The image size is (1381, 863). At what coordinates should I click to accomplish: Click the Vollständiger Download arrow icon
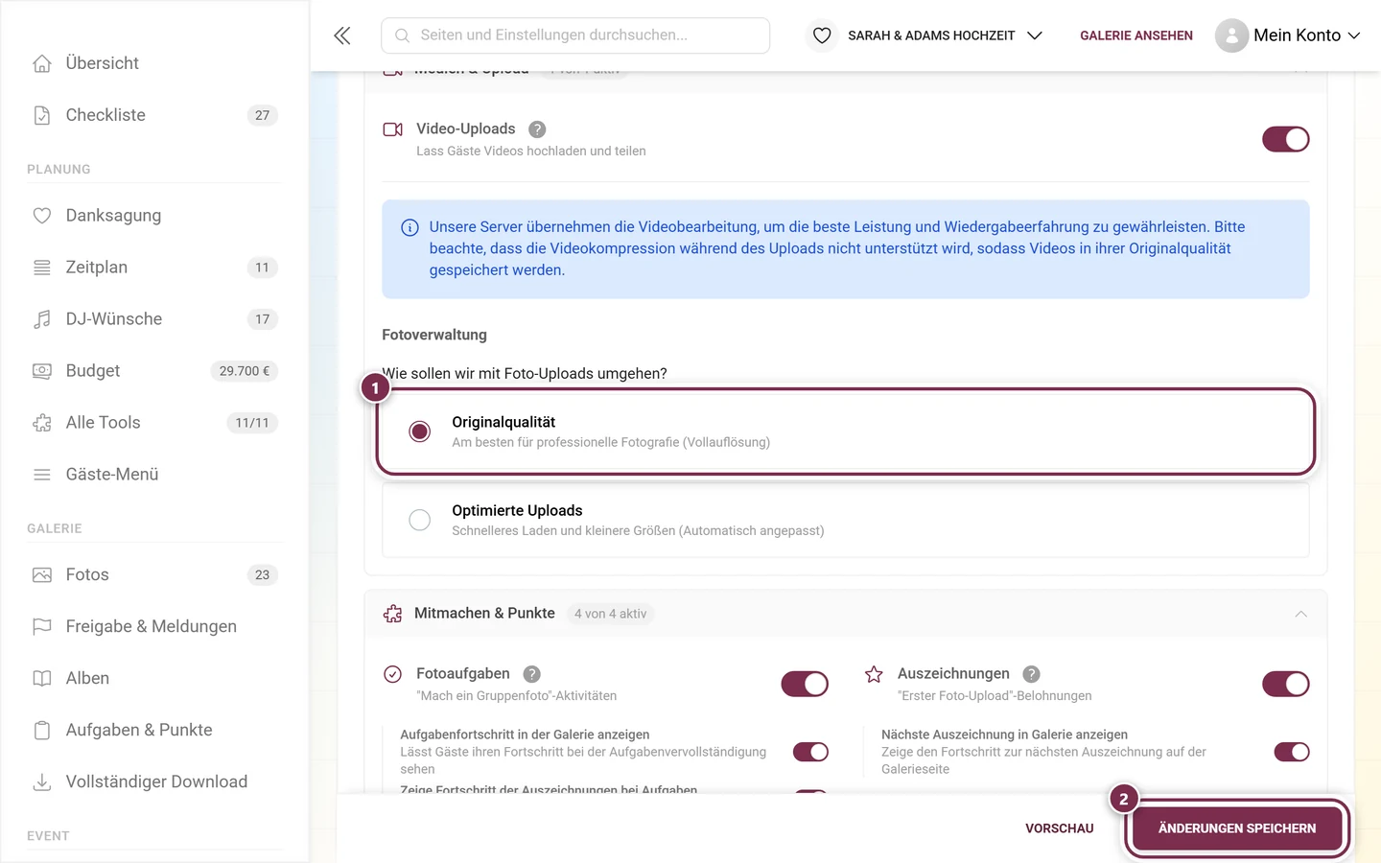pyautogui.click(x=42, y=782)
